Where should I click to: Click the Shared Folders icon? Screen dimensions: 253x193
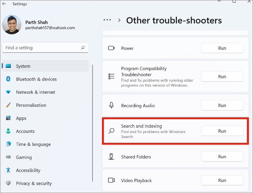(x=111, y=157)
